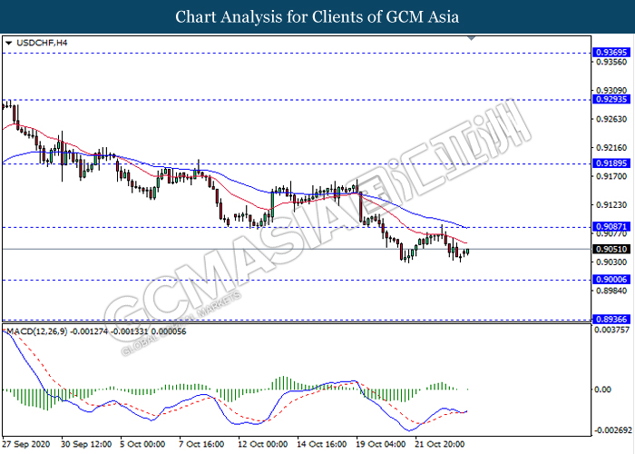Select the chart shift marker triangle at top
This screenshot has width=635, height=454.
471,38
